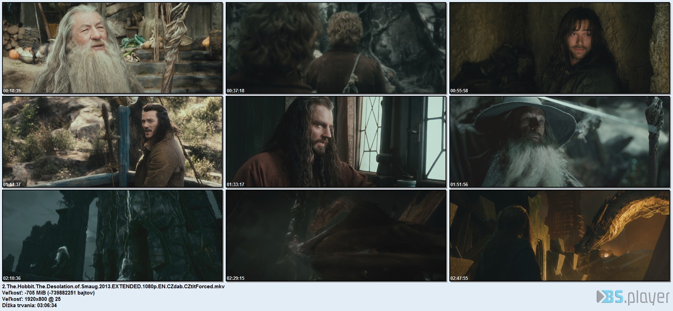Click the 02:10:36 timestamp label
The width and height of the screenshot is (673, 311).
(x=12, y=278)
